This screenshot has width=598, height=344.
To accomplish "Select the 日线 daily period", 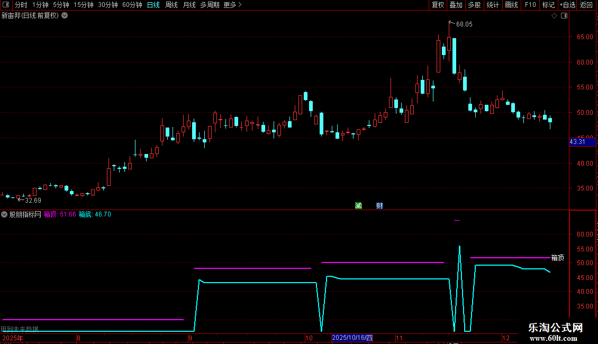I will point(153,5).
